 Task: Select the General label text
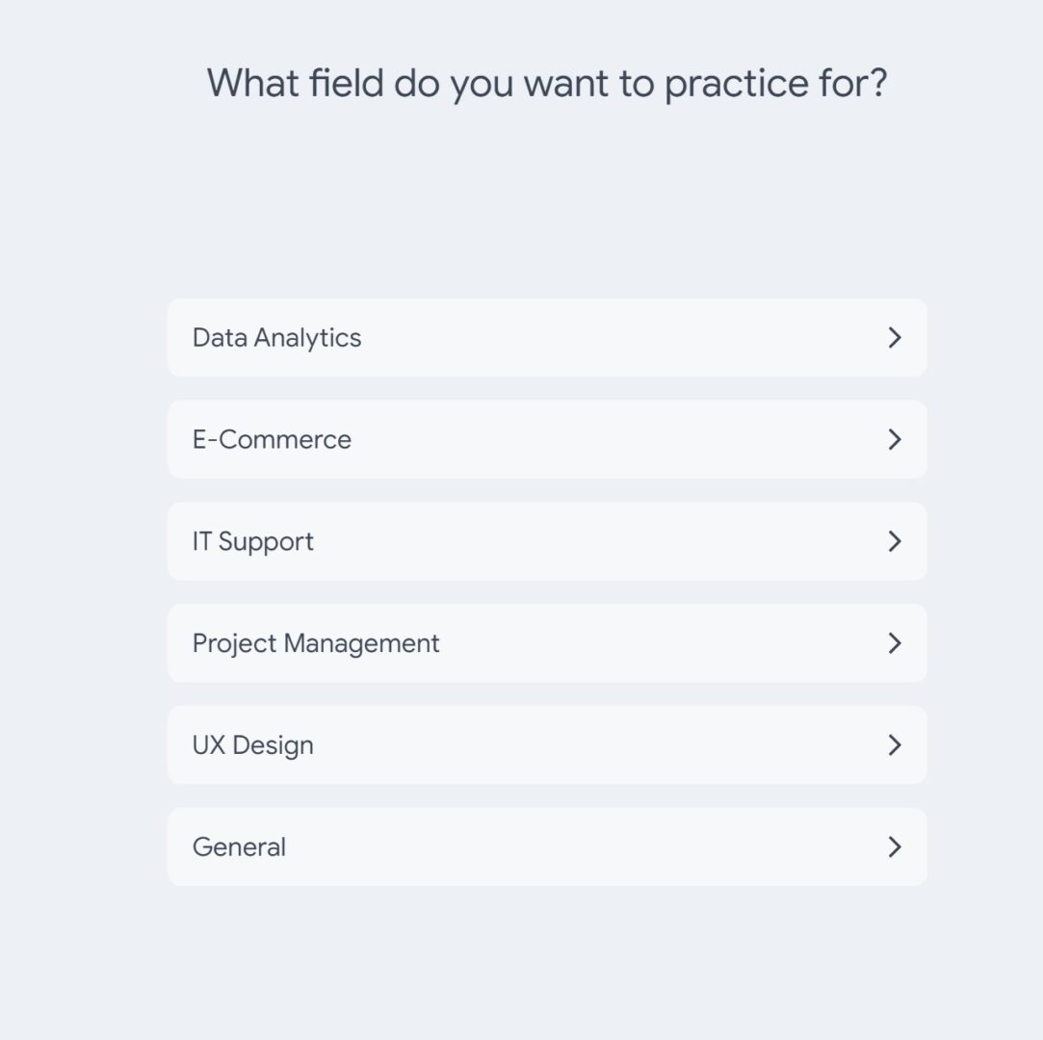[x=239, y=847]
